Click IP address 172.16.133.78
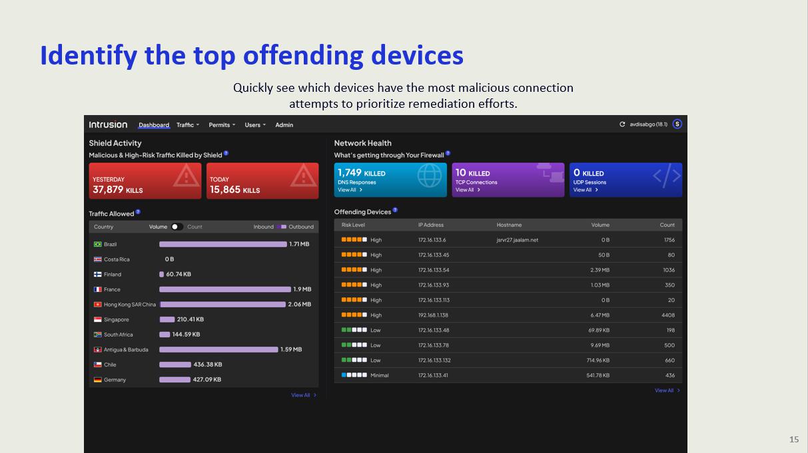 (x=434, y=345)
